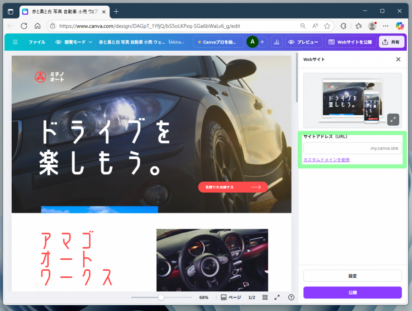Open the ファイル menu
Image resolution: width=412 pixels, height=311 pixels.
pyautogui.click(x=37, y=41)
